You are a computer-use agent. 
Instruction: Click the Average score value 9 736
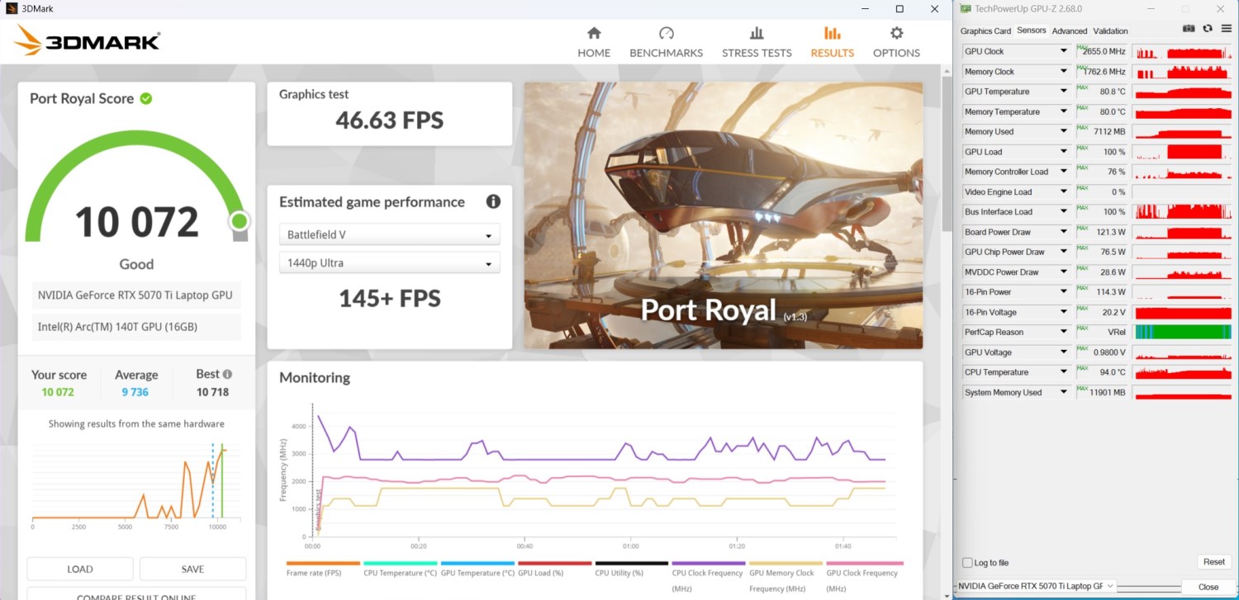point(135,392)
